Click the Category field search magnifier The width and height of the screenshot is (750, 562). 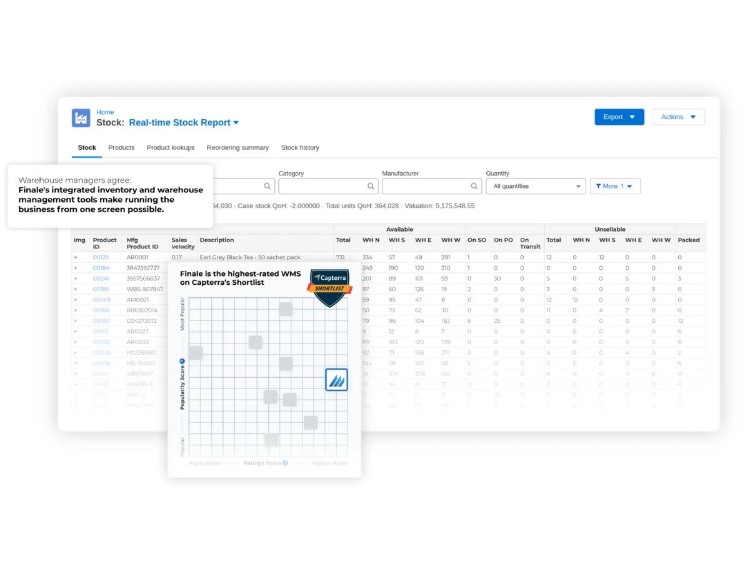pos(371,186)
